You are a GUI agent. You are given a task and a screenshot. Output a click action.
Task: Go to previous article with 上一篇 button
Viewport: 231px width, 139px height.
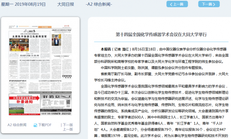[177, 4]
